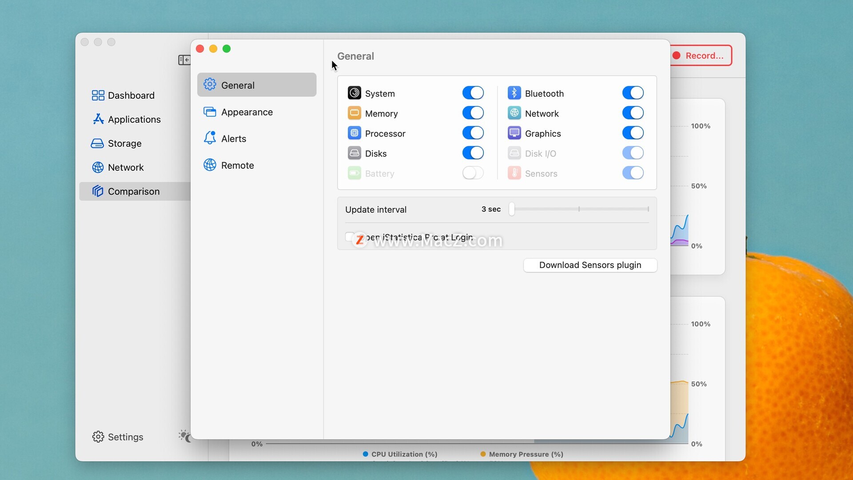Select the General preferences tab
853x480 pixels.
pyautogui.click(x=257, y=85)
